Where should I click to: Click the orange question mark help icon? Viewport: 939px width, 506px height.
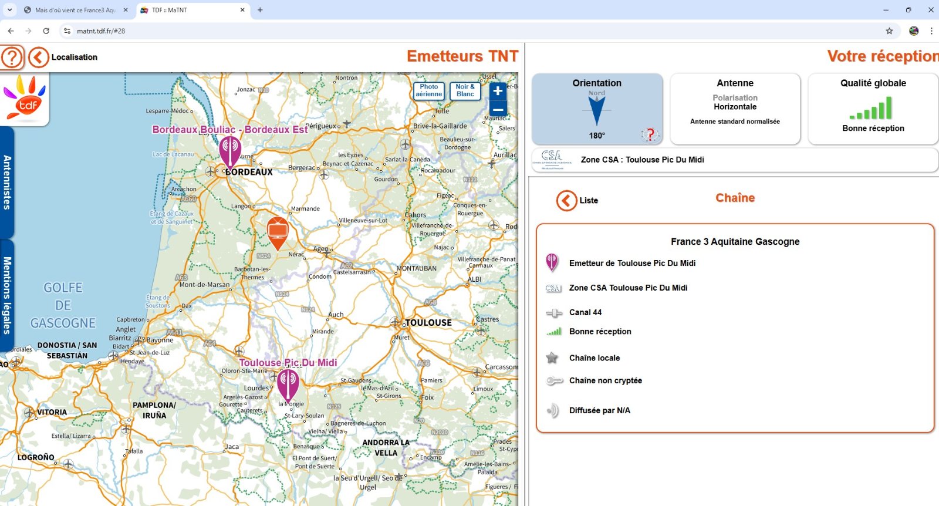tap(12, 58)
